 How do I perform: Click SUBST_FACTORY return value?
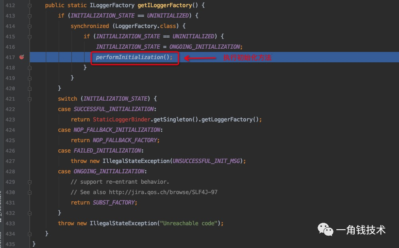(114, 202)
